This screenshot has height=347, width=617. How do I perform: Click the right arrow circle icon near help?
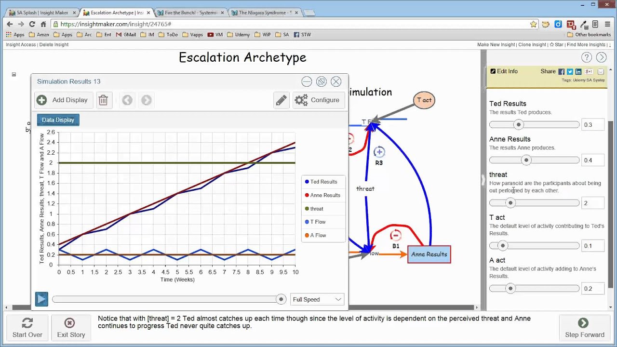tap(601, 57)
